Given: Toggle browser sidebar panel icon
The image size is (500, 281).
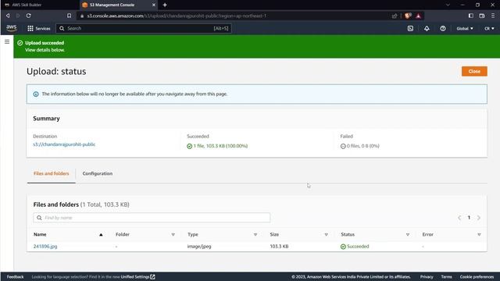Looking at the screenshot, I should (x=470, y=16).
